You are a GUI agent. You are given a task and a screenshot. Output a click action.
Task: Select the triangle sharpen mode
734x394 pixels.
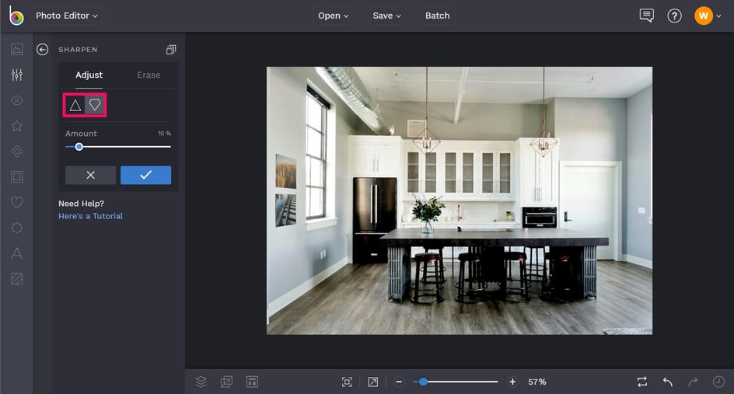75,105
